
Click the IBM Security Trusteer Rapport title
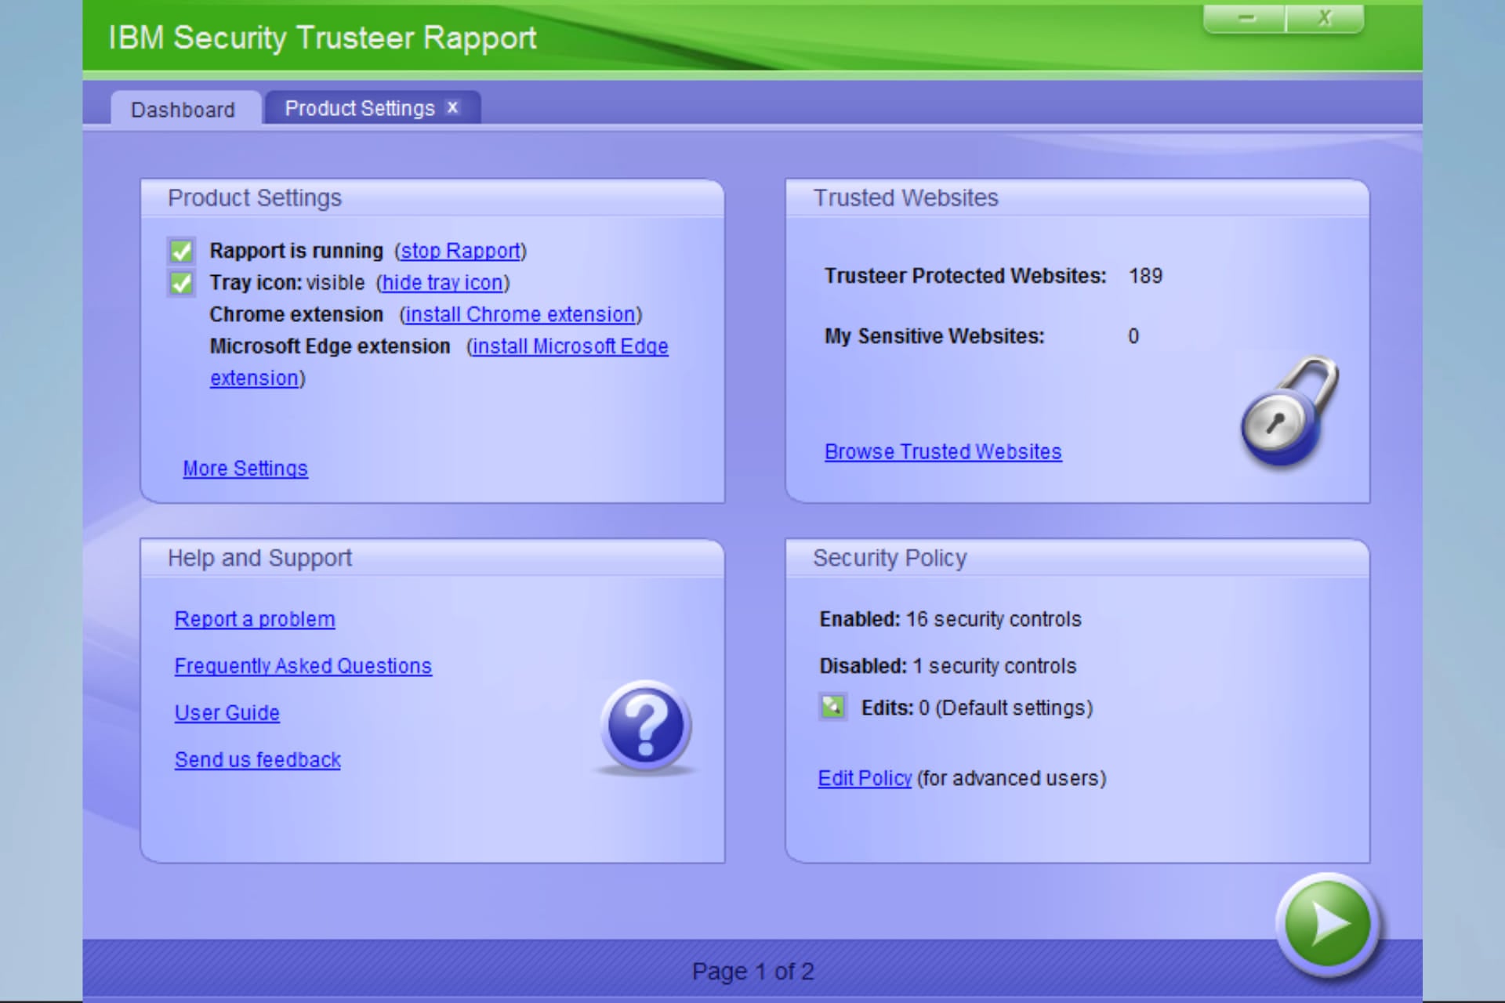click(322, 38)
